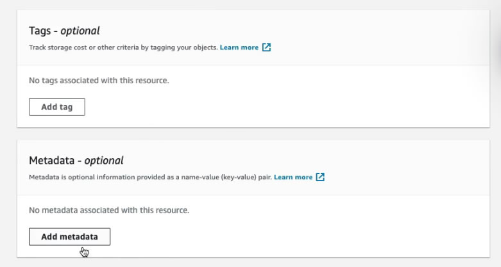Click the italic "optional" word in Tags heading
The image size is (501, 267).
[80, 31]
